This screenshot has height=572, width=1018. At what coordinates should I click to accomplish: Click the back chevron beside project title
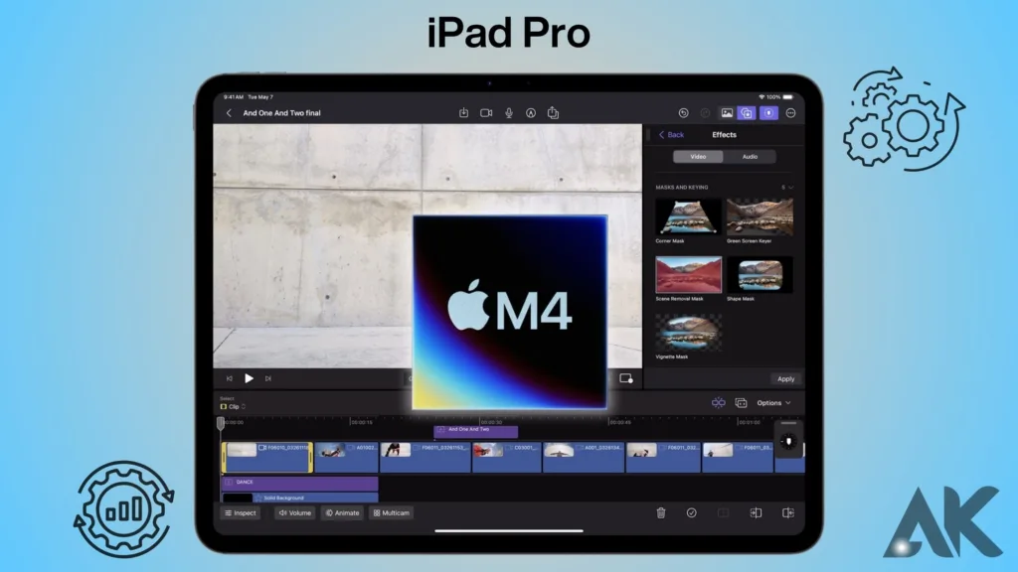pyautogui.click(x=229, y=113)
